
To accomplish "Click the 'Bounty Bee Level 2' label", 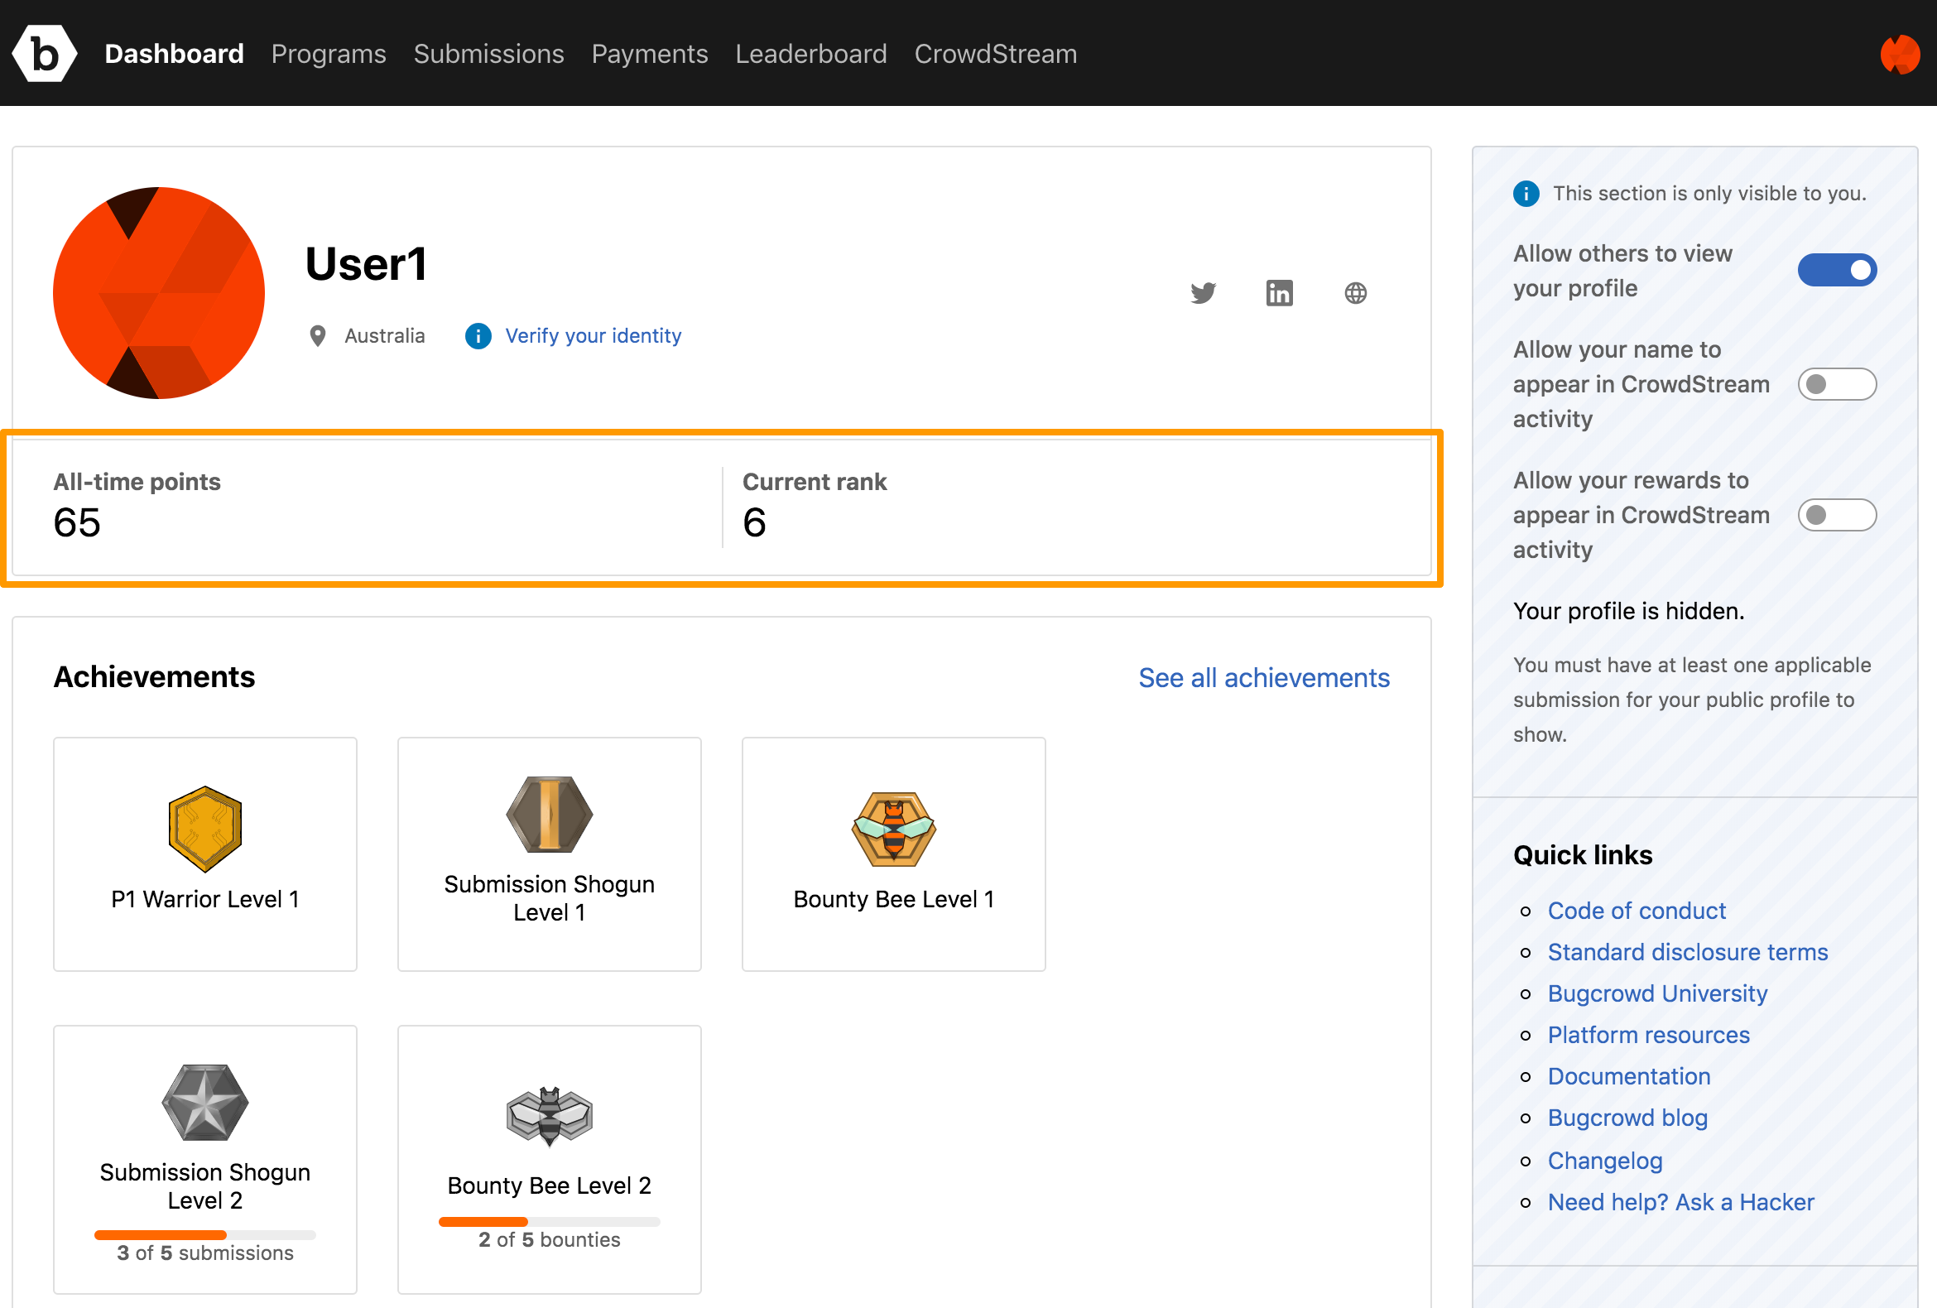I will coord(550,1185).
